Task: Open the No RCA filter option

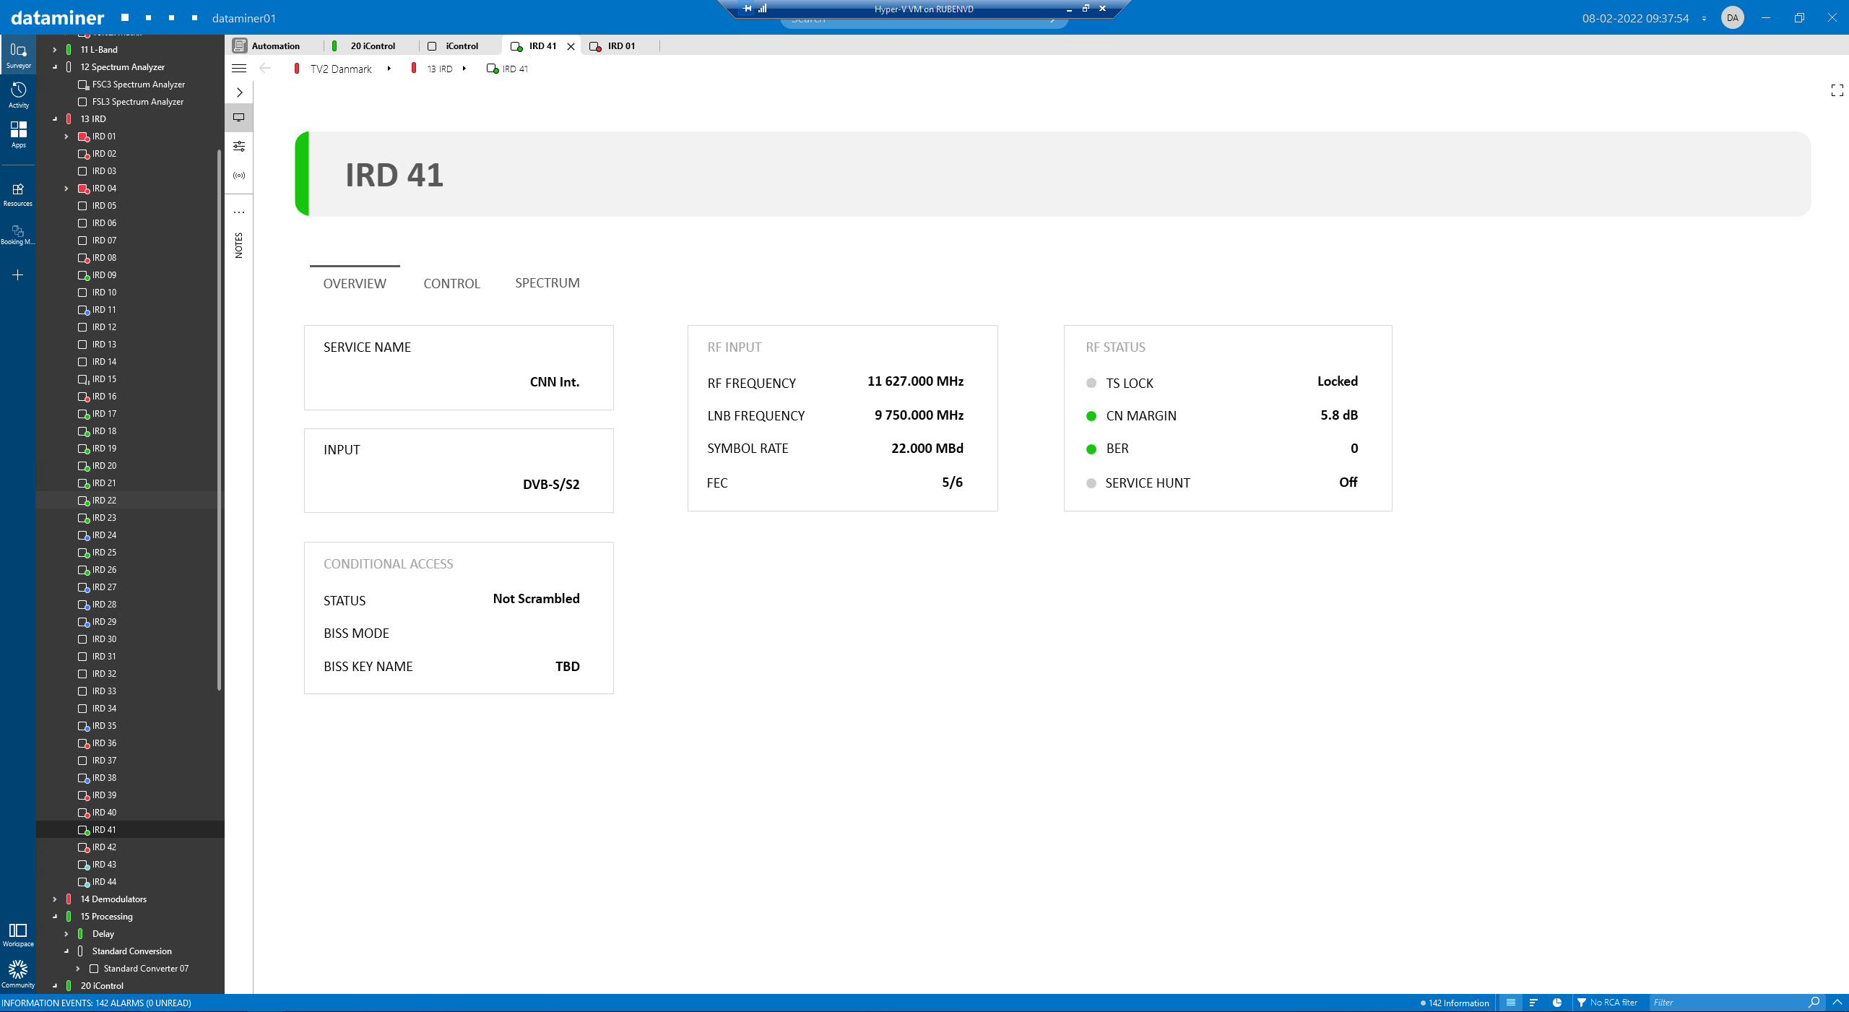Action: point(1607,1003)
